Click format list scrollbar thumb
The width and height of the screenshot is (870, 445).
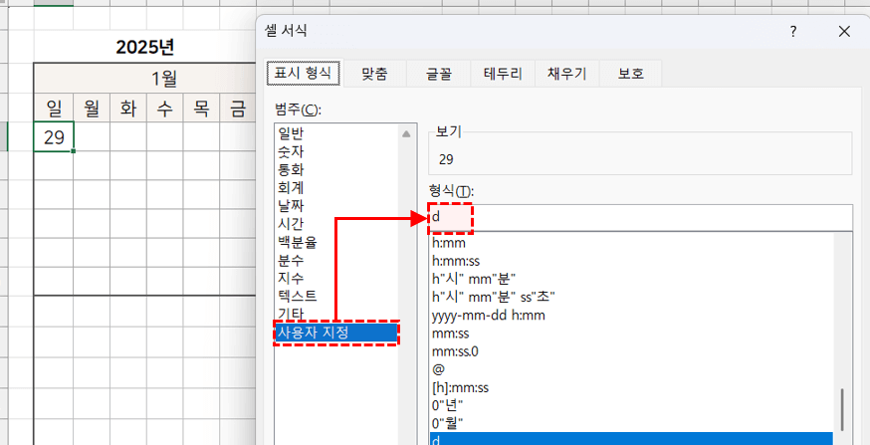(843, 409)
